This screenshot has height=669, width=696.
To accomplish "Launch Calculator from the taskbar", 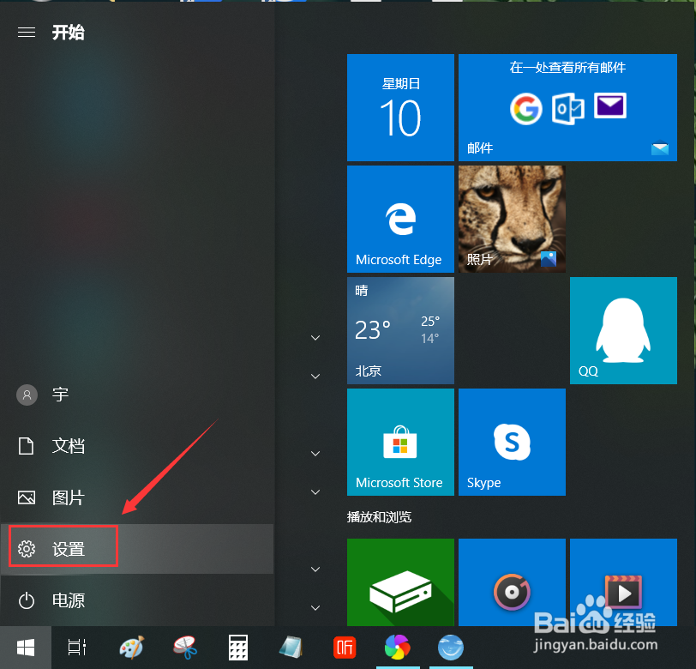I will click(x=238, y=648).
